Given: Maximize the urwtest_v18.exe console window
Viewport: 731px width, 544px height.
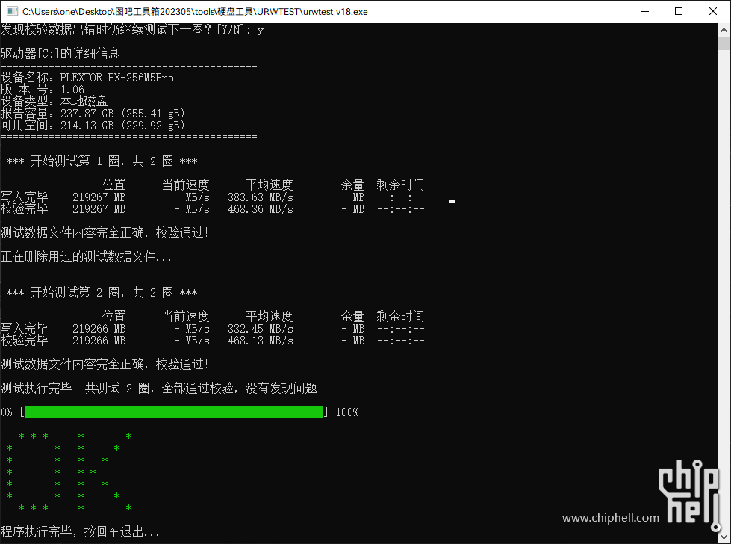Looking at the screenshot, I should tap(679, 11).
